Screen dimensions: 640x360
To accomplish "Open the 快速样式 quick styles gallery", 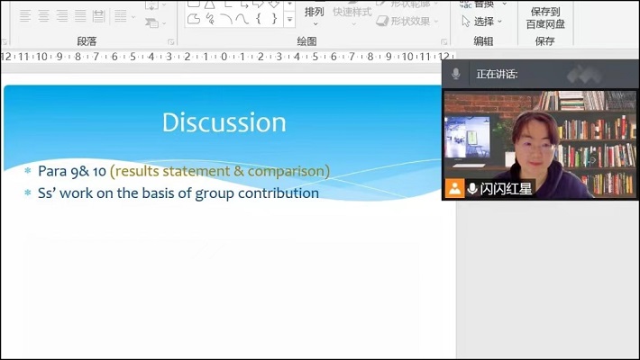I will pyautogui.click(x=352, y=14).
